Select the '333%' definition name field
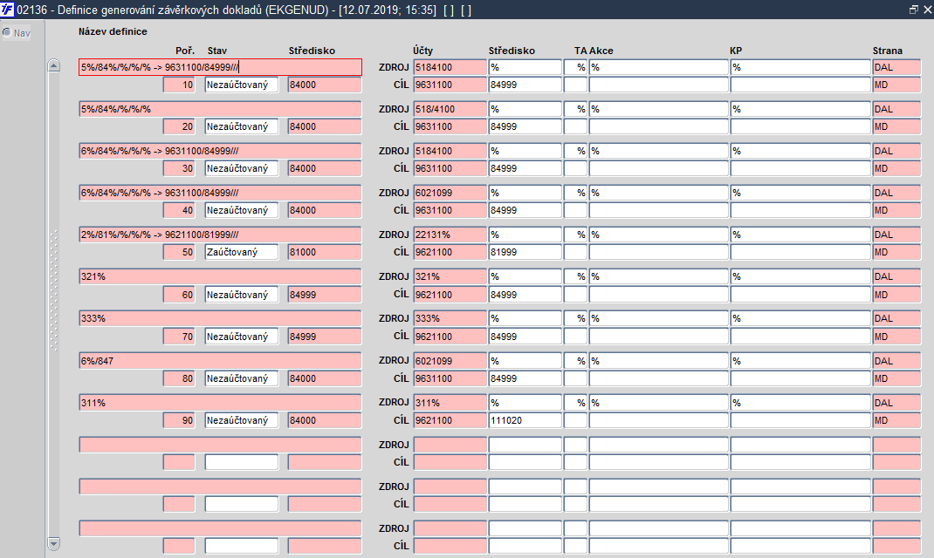934x558 pixels. pos(220,318)
